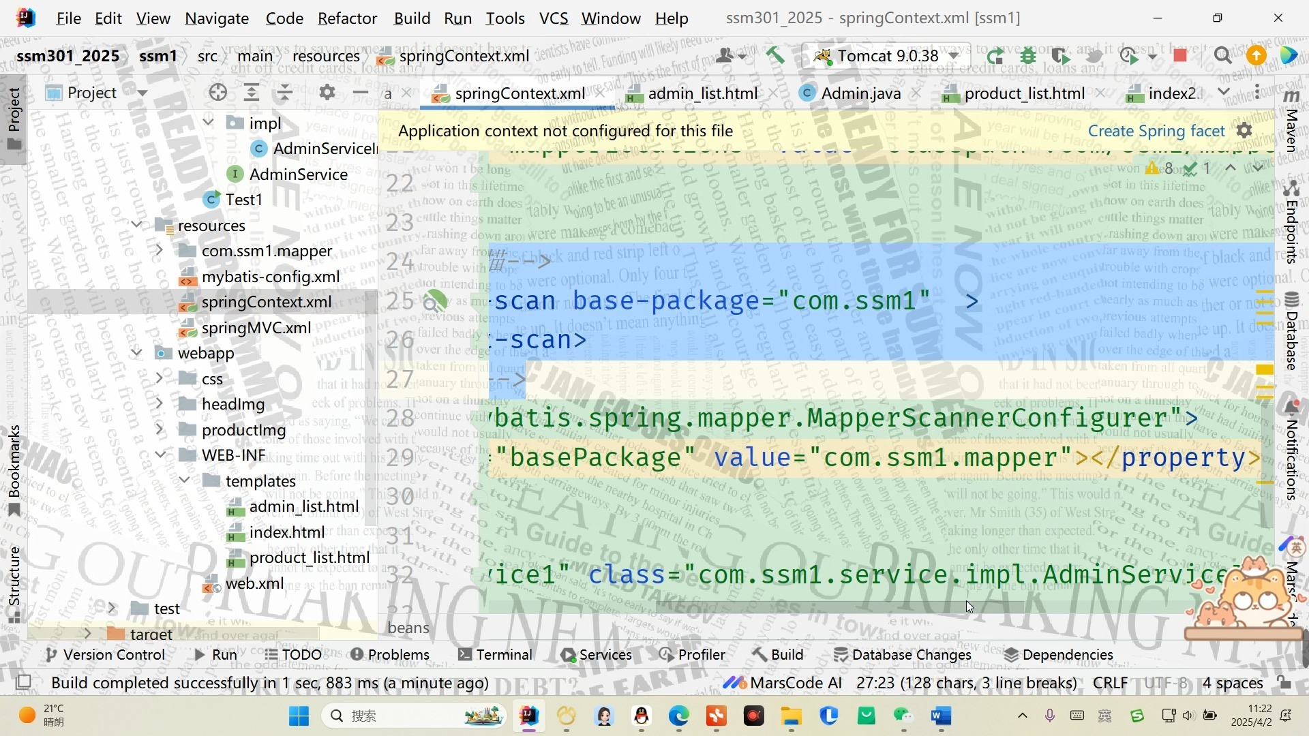Open Project panel settings gear
Image resolution: width=1309 pixels, height=736 pixels.
pyautogui.click(x=327, y=93)
